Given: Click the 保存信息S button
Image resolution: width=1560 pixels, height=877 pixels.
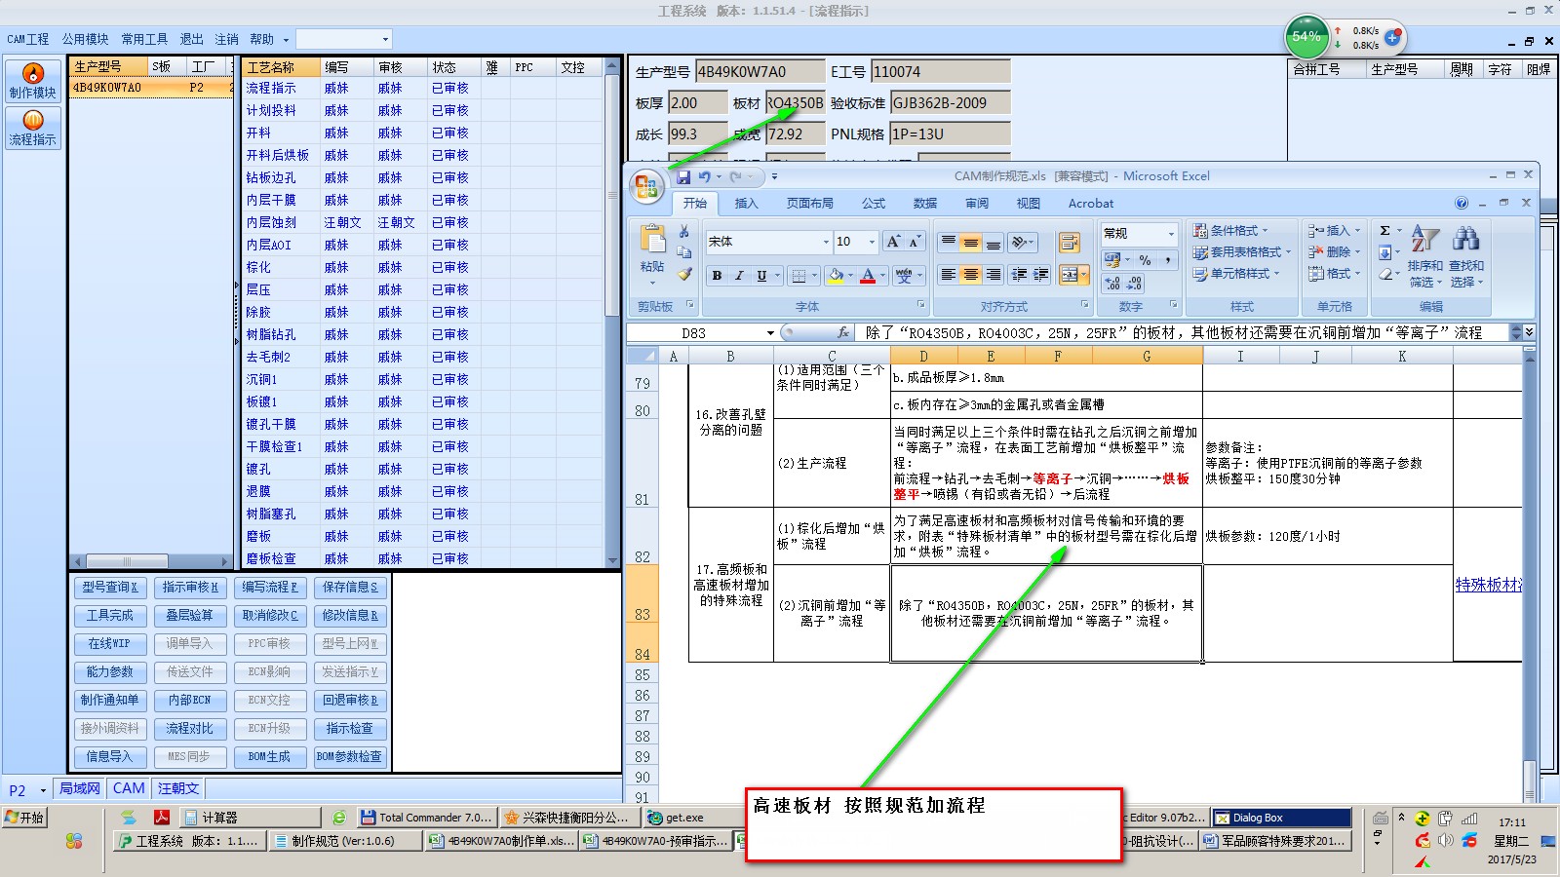Looking at the screenshot, I should coord(350,588).
